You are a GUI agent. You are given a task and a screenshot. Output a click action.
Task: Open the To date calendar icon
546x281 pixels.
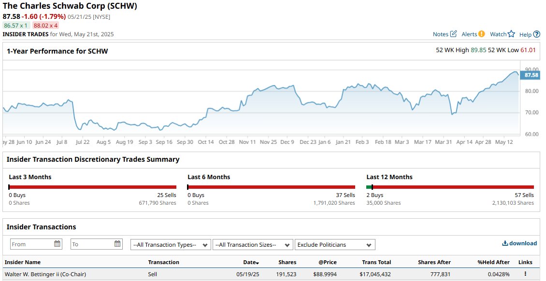coord(117,244)
